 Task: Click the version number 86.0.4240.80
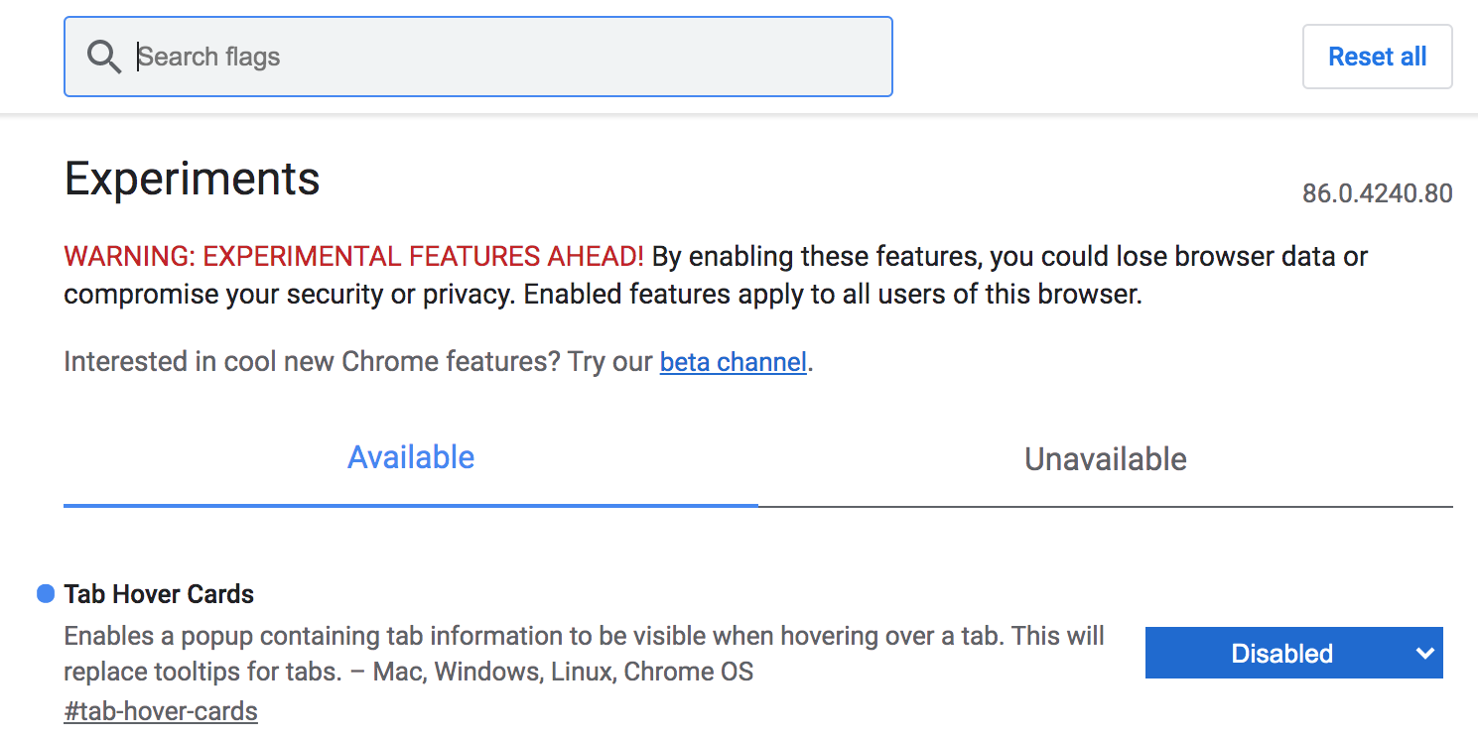(x=1377, y=193)
